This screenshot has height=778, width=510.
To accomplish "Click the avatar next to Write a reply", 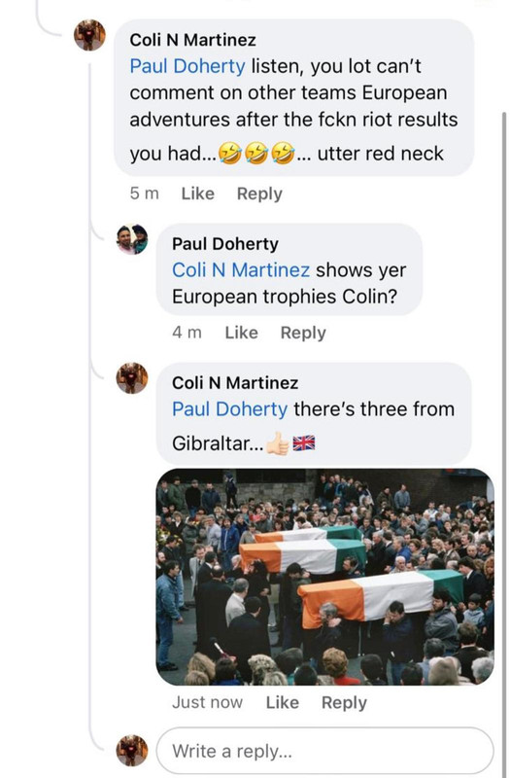I will tap(132, 750).
